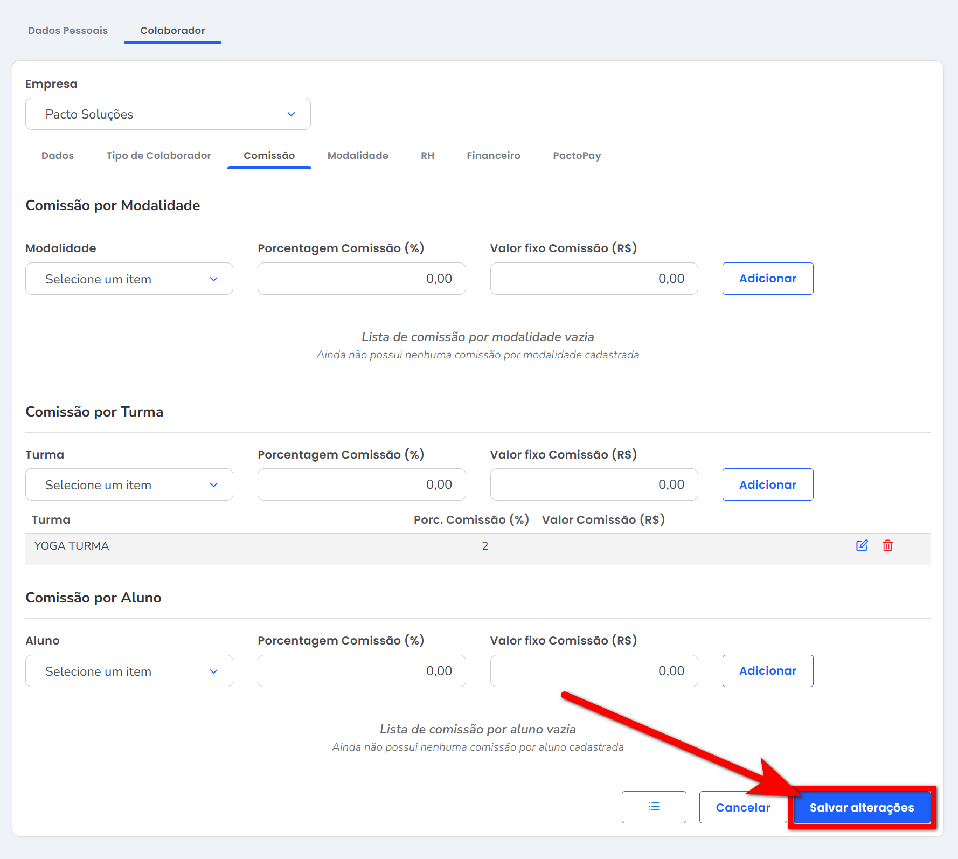
Task: Click Salvar alterações button
Action: (x=861, y=807)
